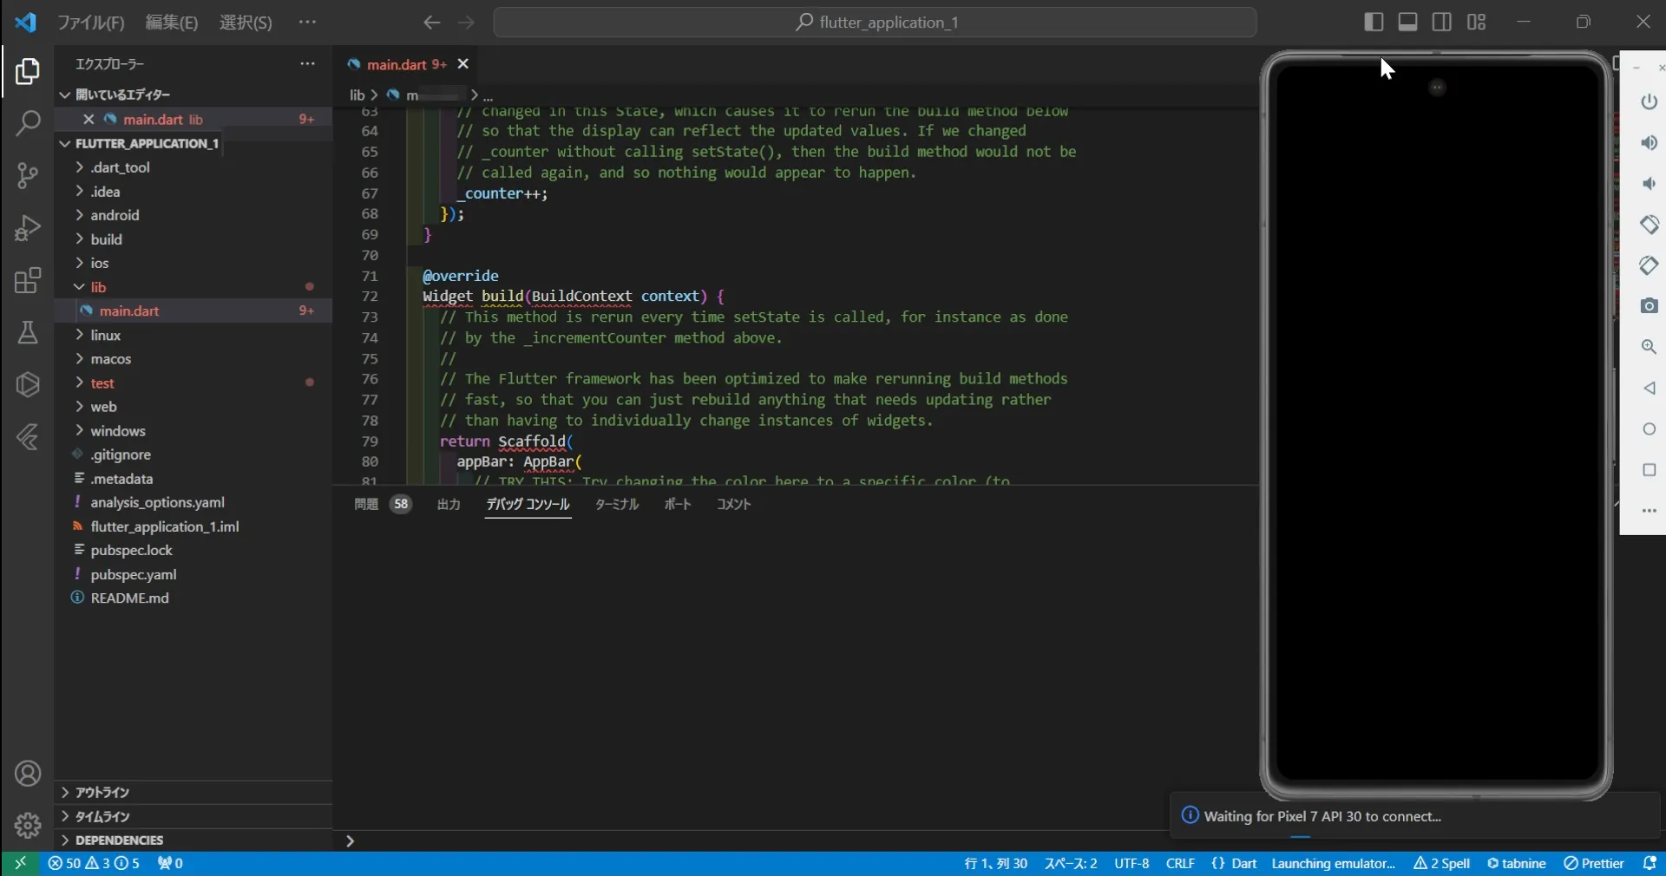Expand the アウトライン section
Screen dimensions: 1666x876
coord(193,792)
